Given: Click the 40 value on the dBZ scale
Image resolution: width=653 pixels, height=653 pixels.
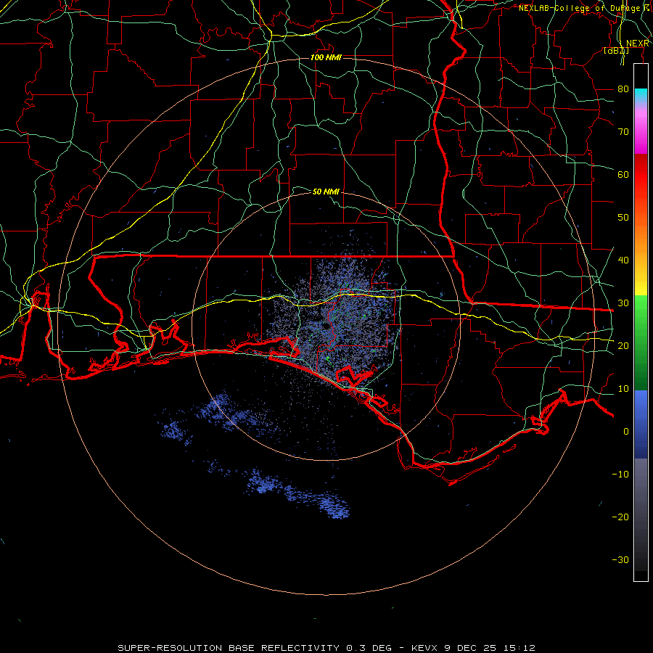Looking at the screenshot, I should tap(623, 260).
